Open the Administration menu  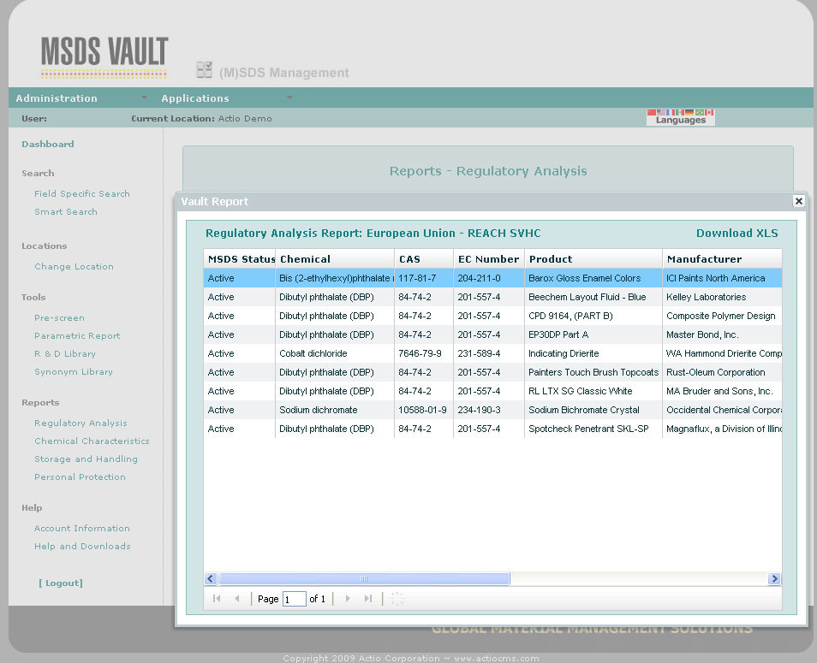(57, 98)
